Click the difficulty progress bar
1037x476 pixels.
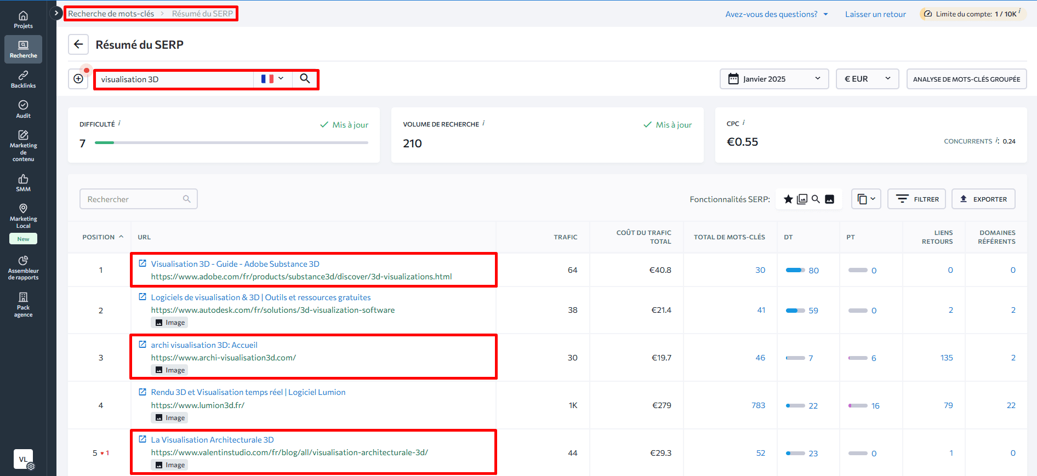(231, 143)
